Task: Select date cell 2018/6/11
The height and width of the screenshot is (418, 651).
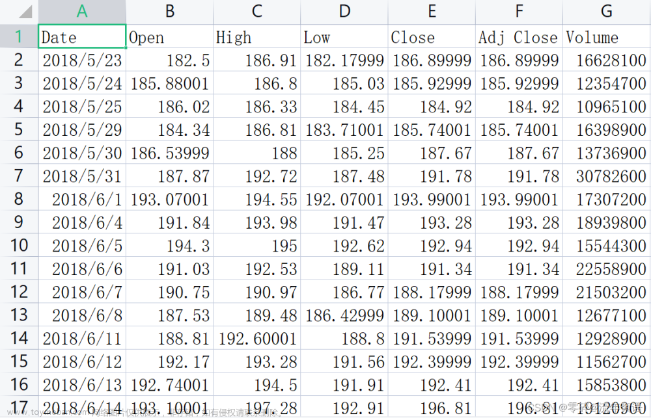Action: point(82,338)
